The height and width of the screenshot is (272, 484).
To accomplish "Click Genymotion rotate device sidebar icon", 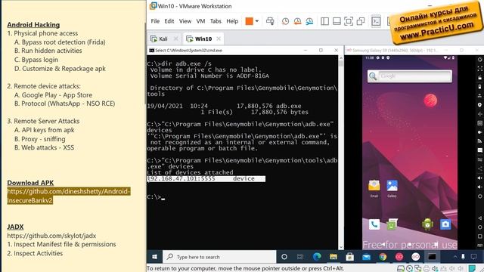I will (x=479, y=59).
